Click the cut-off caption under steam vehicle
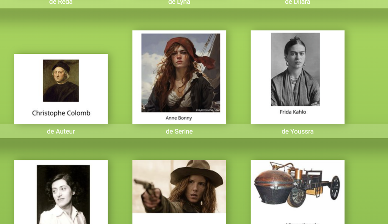This screenshot has height=224, width=388. click(302, 223)
